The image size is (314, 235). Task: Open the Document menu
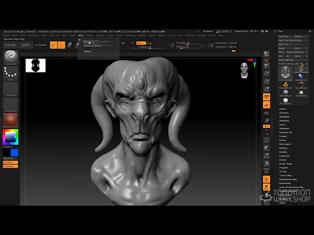pyautogui.click(x=33, y=35)
